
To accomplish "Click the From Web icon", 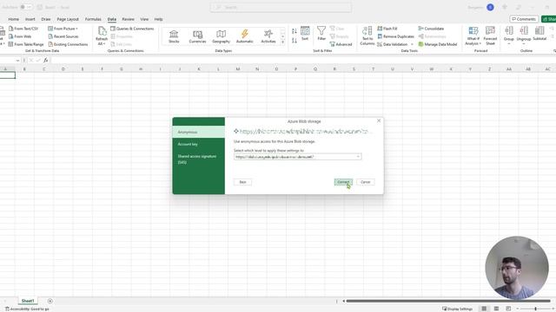I will click(10, 36).
